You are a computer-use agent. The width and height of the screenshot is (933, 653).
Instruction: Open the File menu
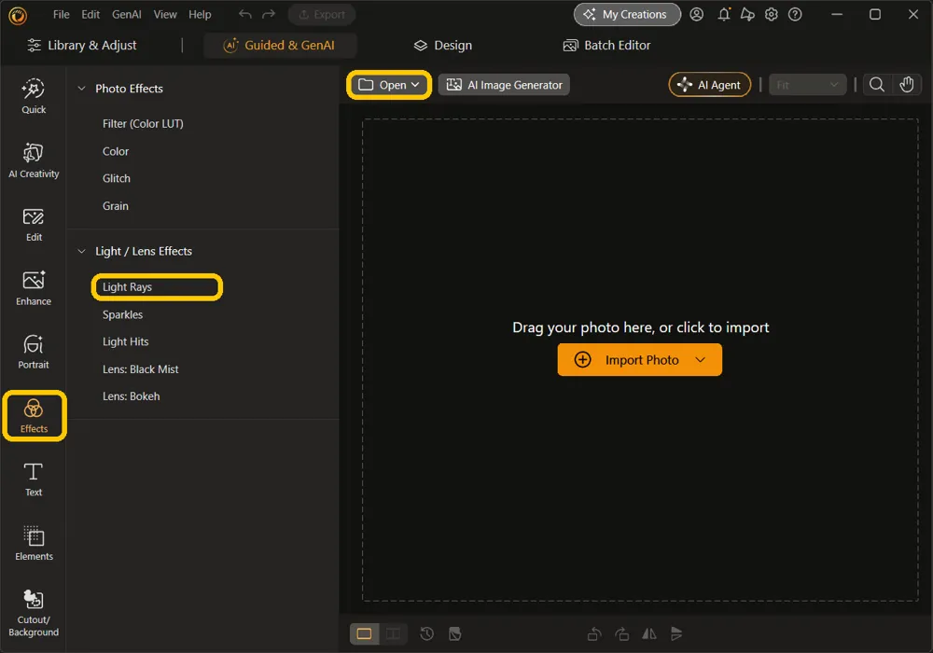(62, 14)
